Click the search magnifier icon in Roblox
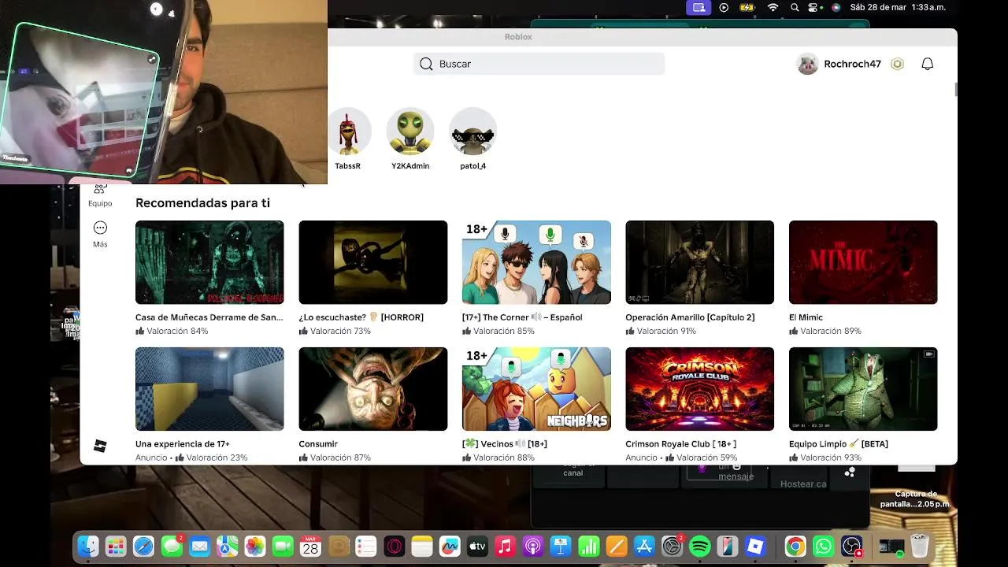Viewport: 1008px width, 567px height. [426, 64]
